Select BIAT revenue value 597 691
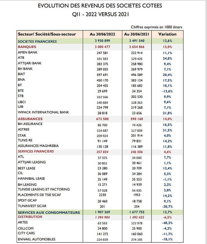207x244 pixels. click(x=102, y=75)
